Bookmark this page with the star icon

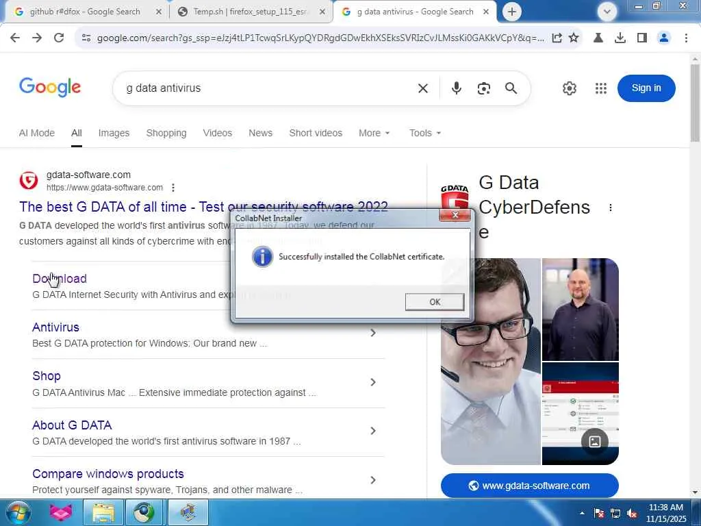(x=574, y=38)
